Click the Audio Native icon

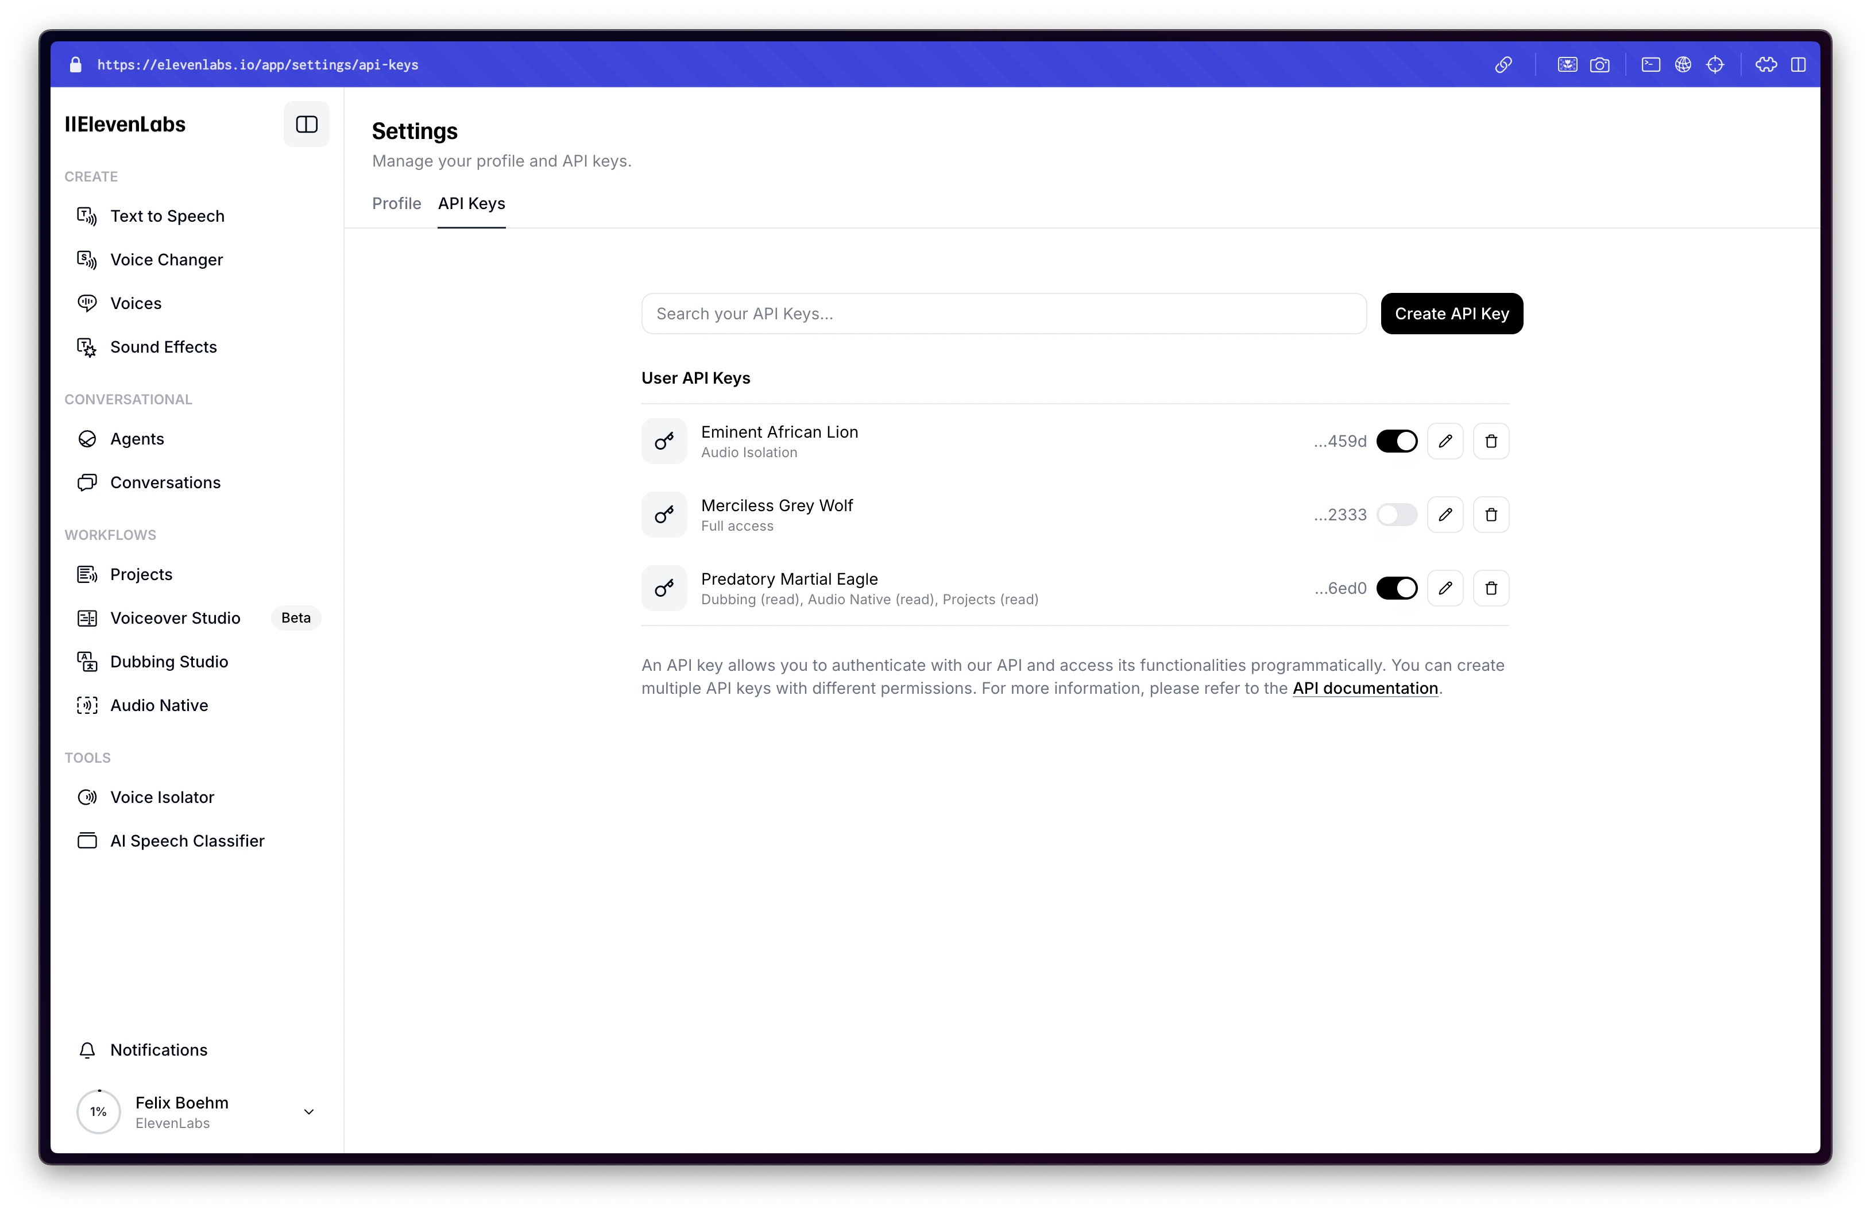tap(87, 705)
